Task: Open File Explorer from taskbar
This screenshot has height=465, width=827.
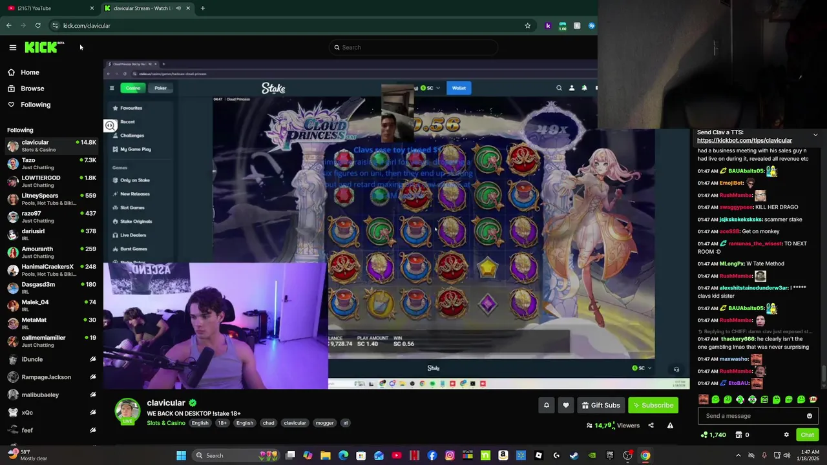Action: (x=325, y=455)
